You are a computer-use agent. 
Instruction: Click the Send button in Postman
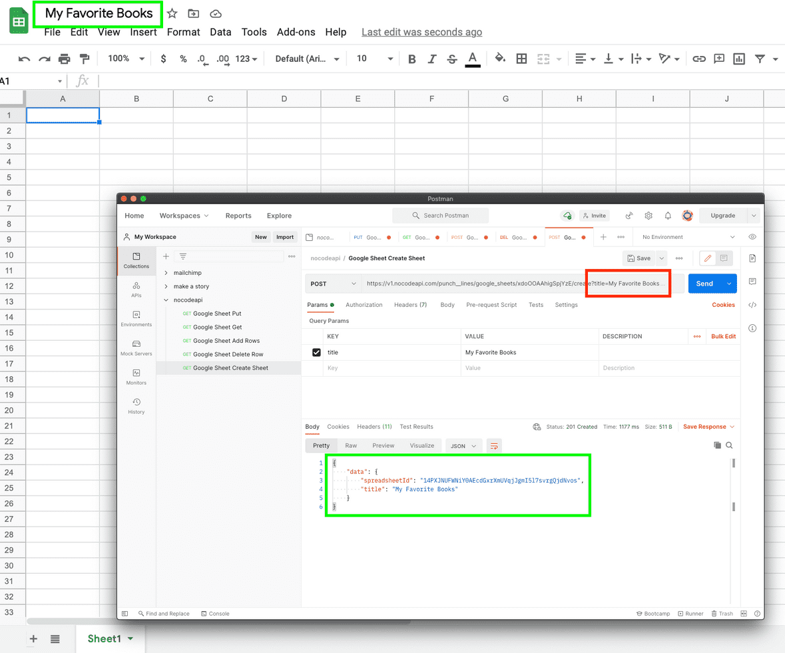click(x=704, y=283)
